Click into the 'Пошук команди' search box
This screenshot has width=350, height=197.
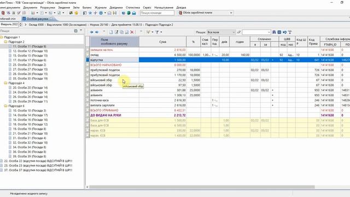[x=157, y=13]
